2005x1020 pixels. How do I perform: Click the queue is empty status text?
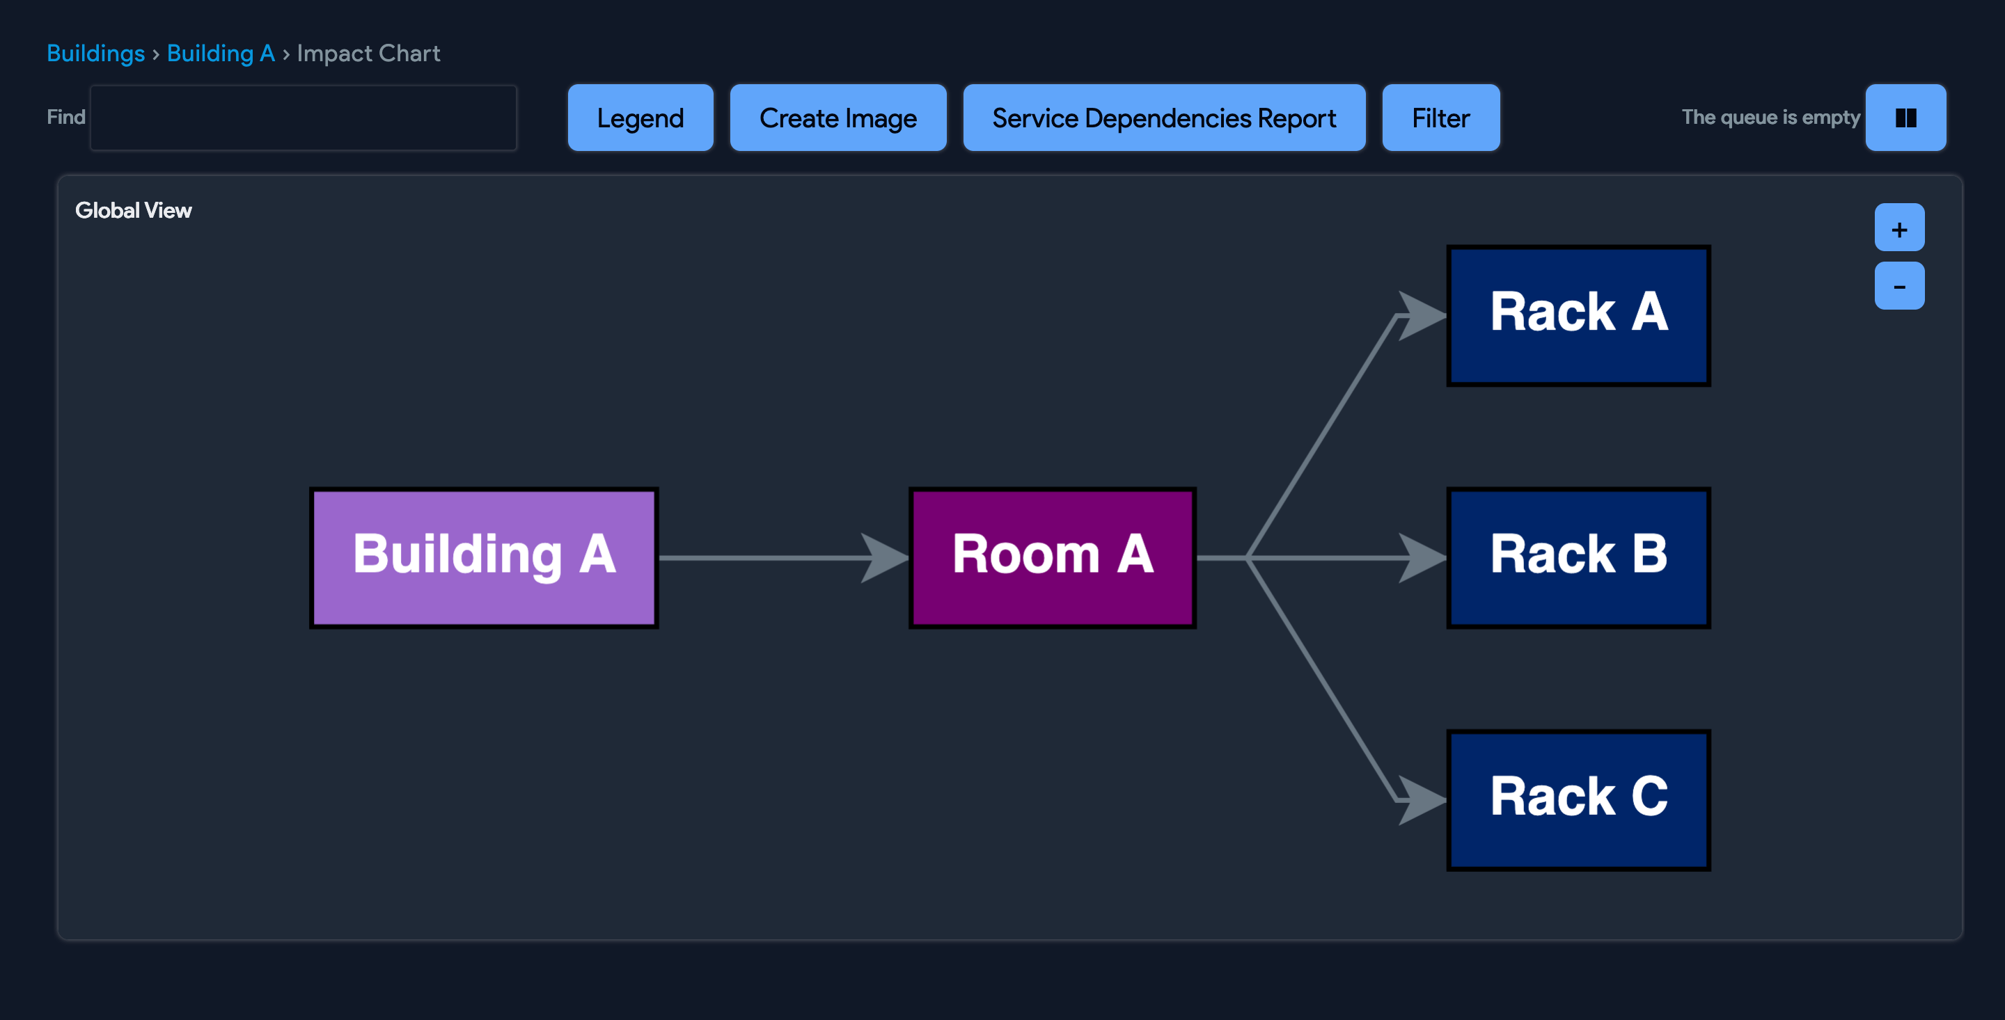tap(1770, 118)
